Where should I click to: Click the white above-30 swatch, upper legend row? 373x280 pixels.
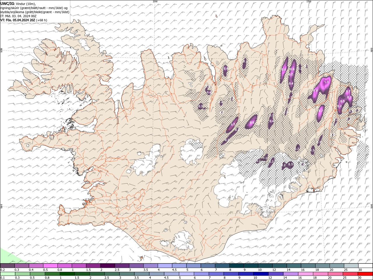365,266
